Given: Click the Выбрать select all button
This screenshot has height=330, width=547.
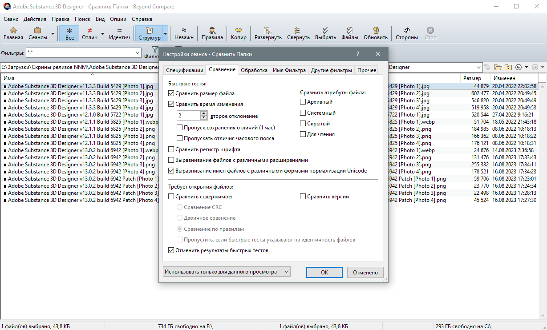Looking at the screenshot, I should coord(325,33).
